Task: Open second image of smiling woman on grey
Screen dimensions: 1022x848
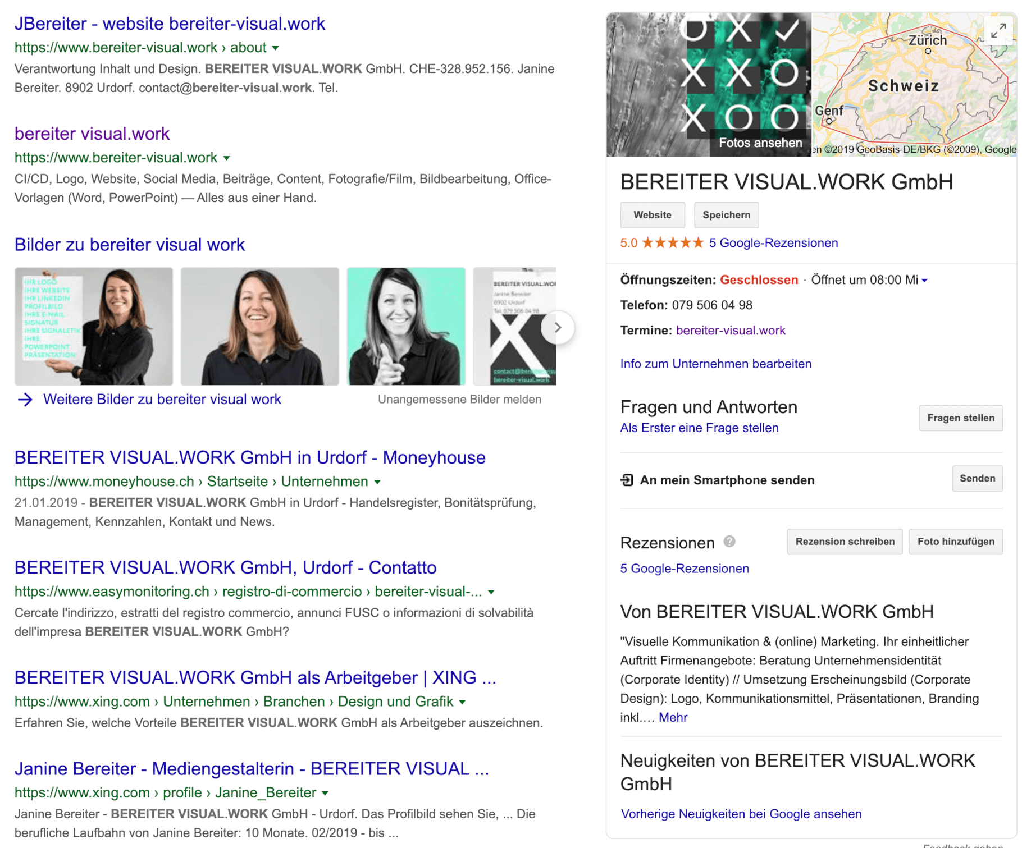Action: point(260,326)
